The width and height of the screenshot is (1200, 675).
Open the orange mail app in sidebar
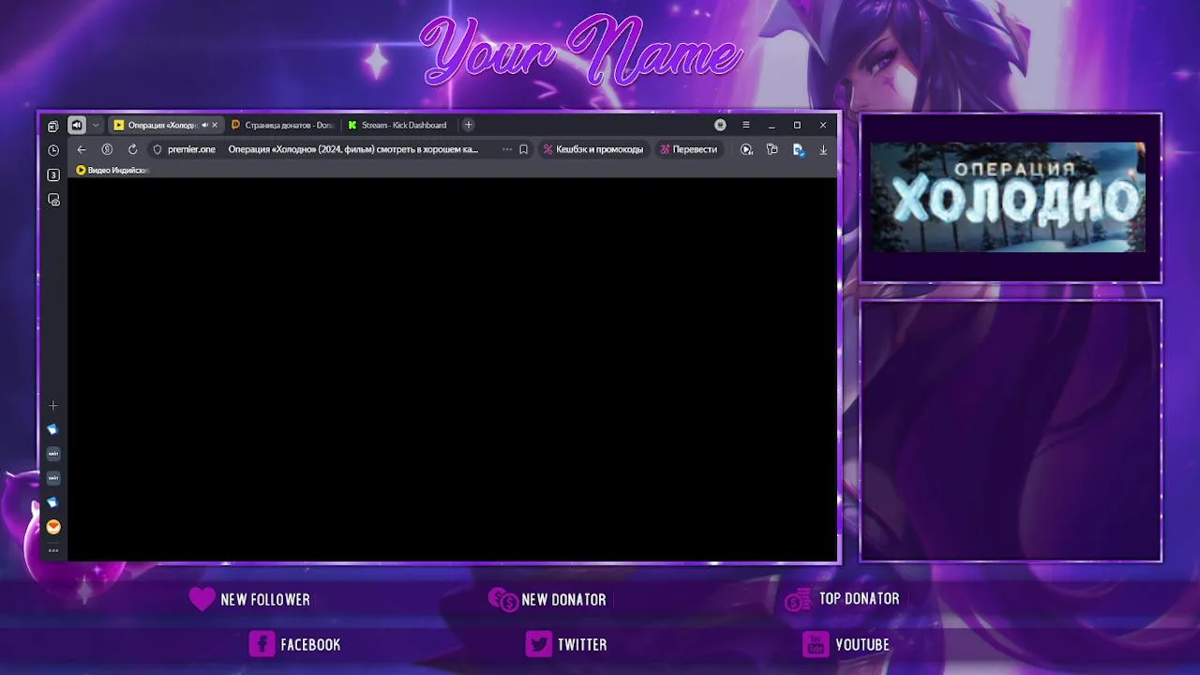(53, 527)
